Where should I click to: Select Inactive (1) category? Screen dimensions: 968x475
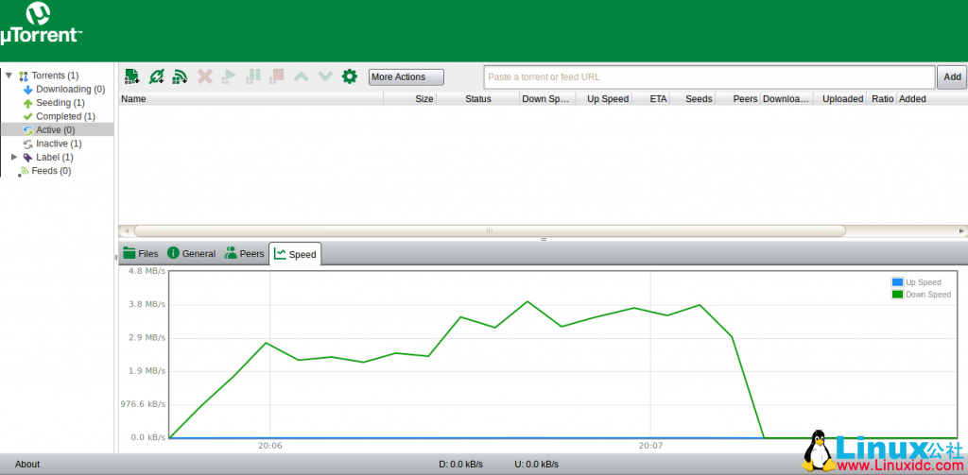59,144
